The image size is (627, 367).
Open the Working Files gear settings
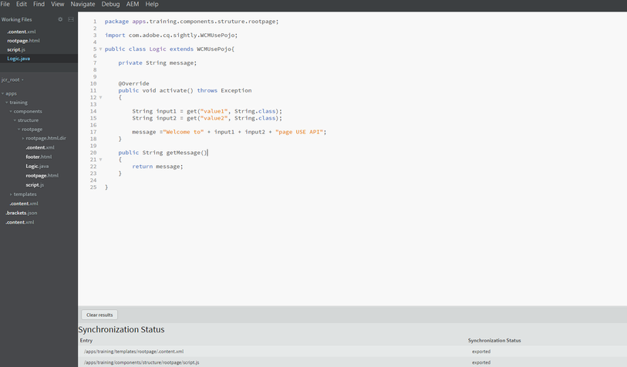[x=60, y=19]
